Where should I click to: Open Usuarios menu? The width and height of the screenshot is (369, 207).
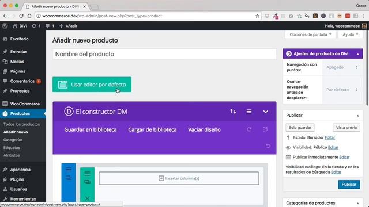(x=18, y=189)
